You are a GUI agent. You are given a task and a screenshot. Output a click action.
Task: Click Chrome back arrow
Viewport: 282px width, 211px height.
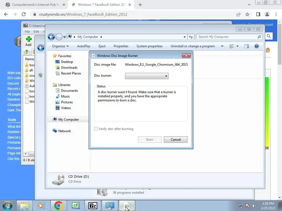[6, 14]
